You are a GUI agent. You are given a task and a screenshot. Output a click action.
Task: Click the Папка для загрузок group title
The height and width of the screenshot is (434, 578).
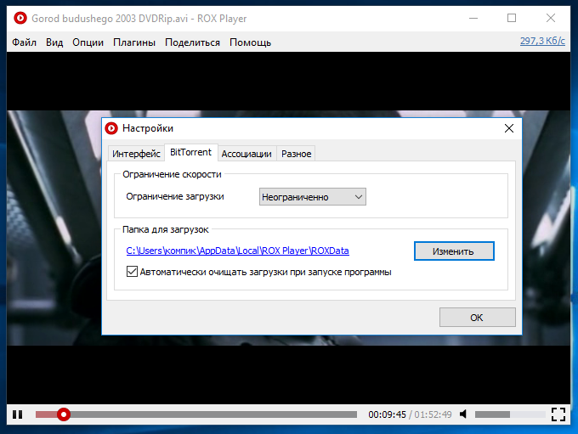(x=166, y=229)
